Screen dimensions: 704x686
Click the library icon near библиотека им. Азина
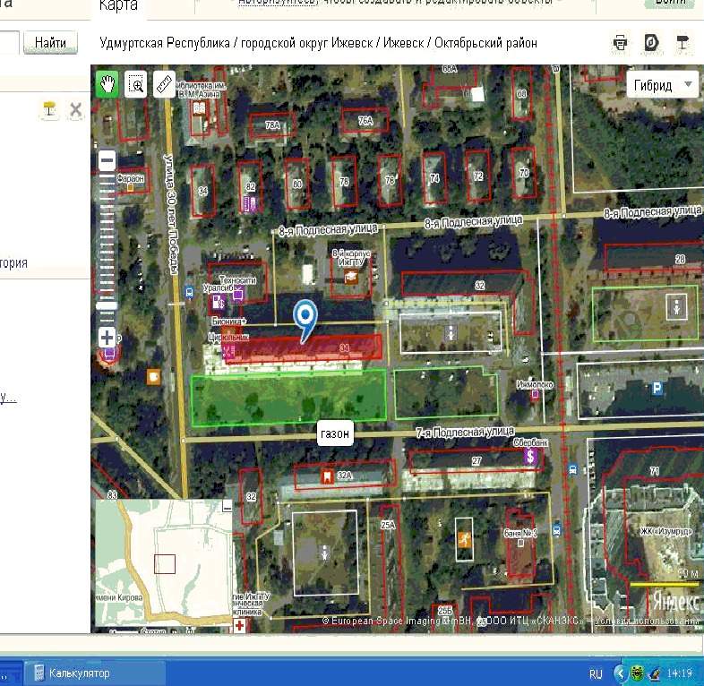199,108
